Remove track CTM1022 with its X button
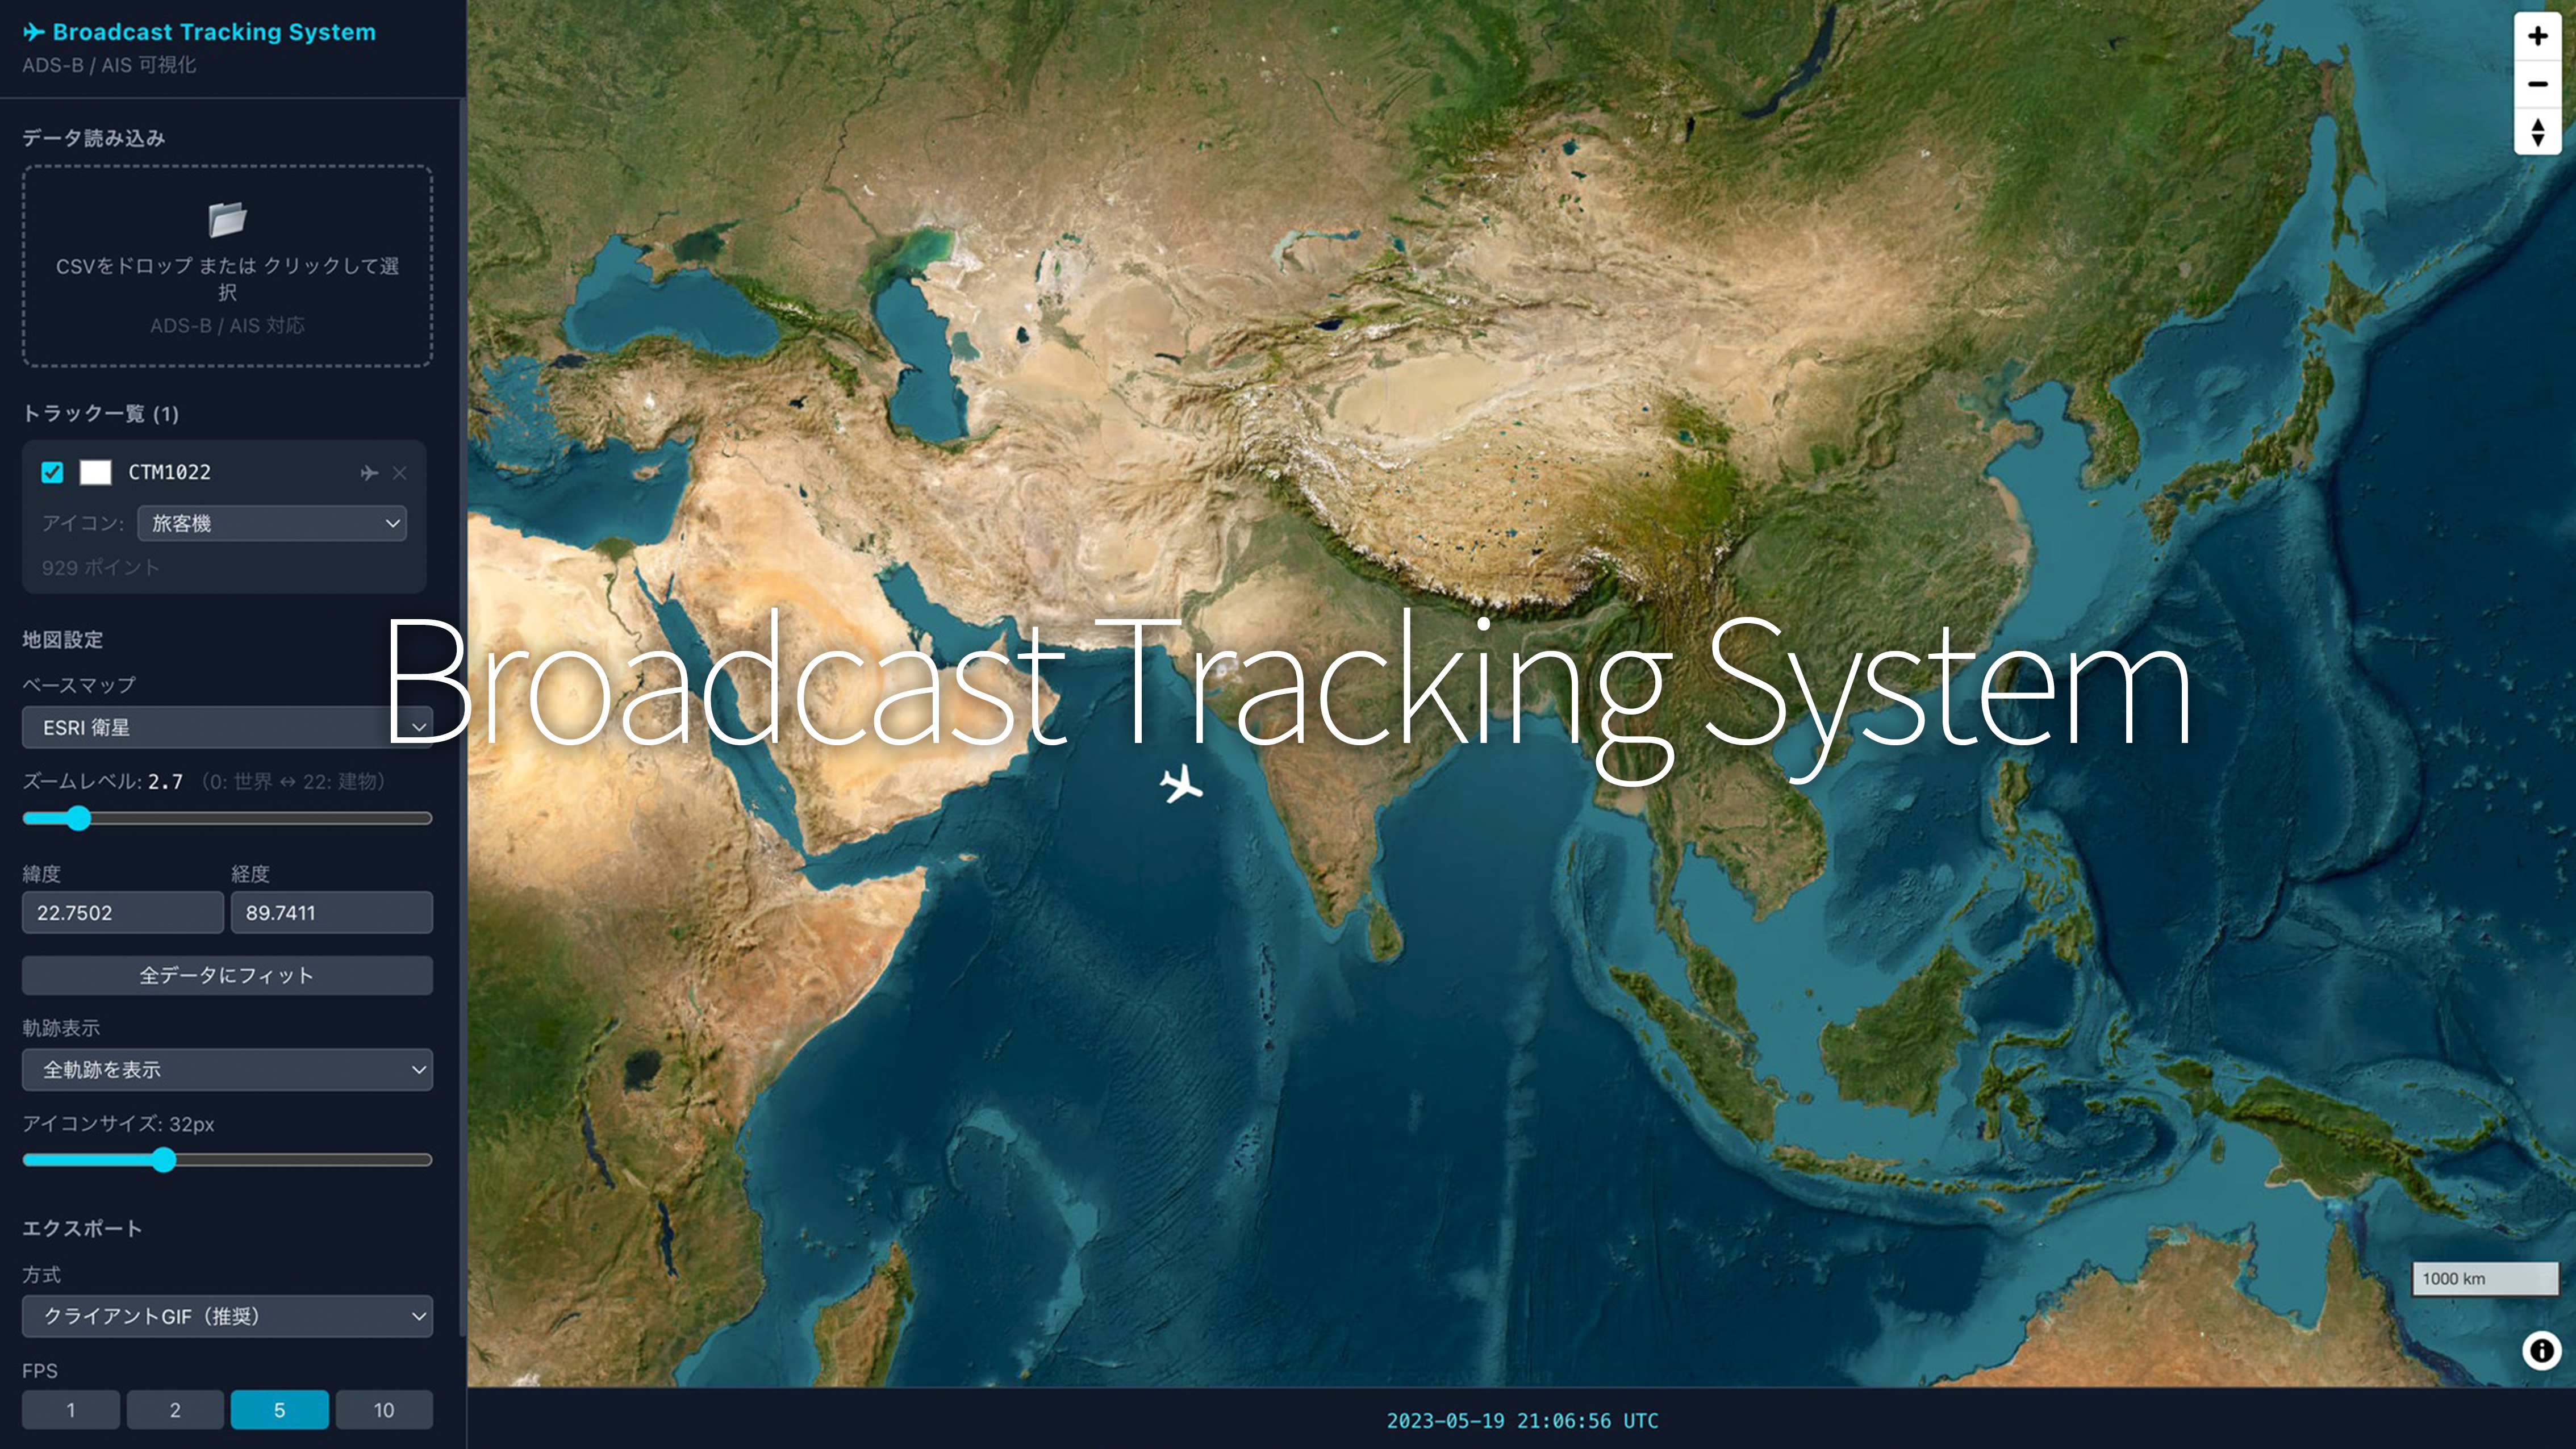Image resolution: width=2576 pixels, height=1449 pixels. click(x=399, y=472)
